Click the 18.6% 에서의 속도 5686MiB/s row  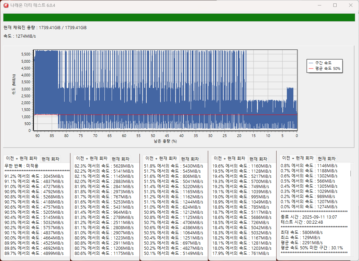242,217
